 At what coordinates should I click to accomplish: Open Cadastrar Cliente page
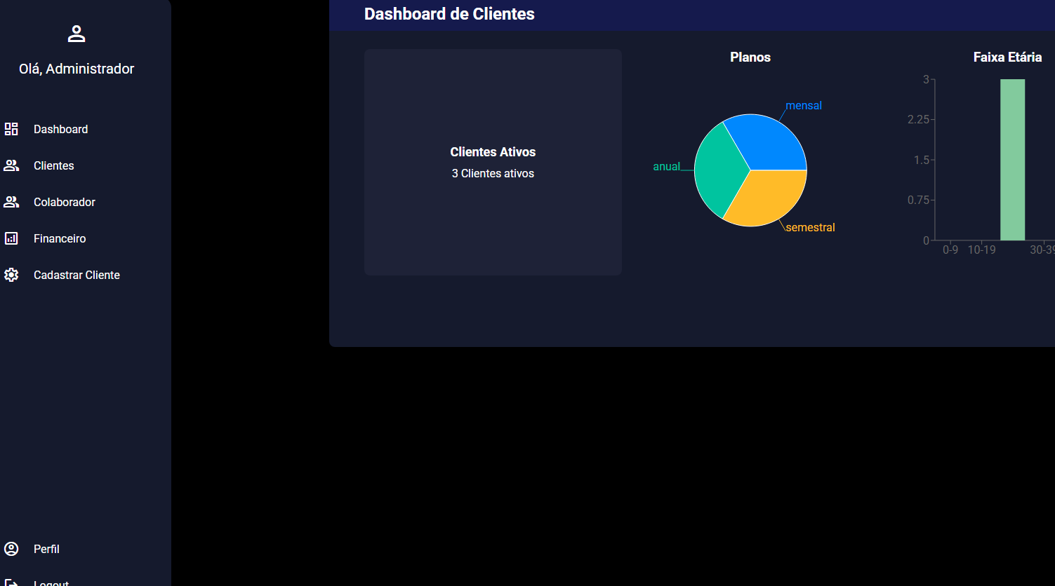(77, 275)
